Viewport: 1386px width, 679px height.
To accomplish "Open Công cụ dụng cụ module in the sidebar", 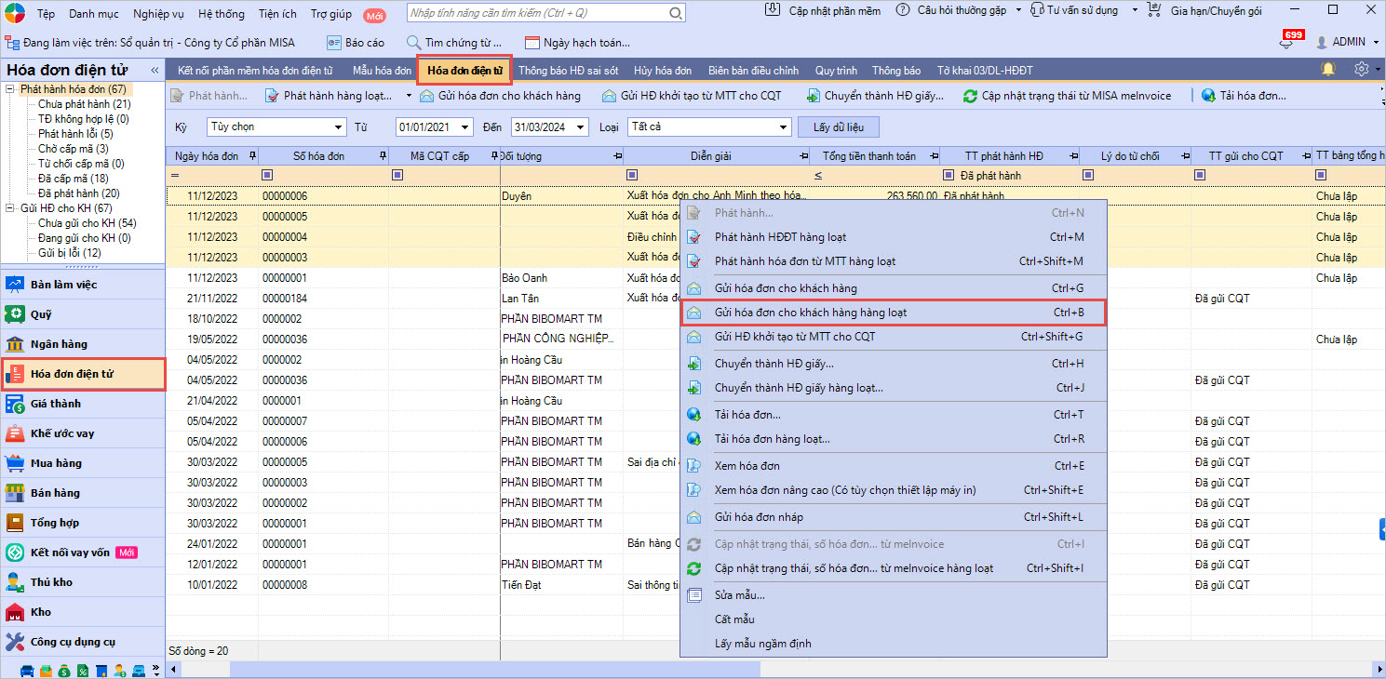I will point(73,642).
